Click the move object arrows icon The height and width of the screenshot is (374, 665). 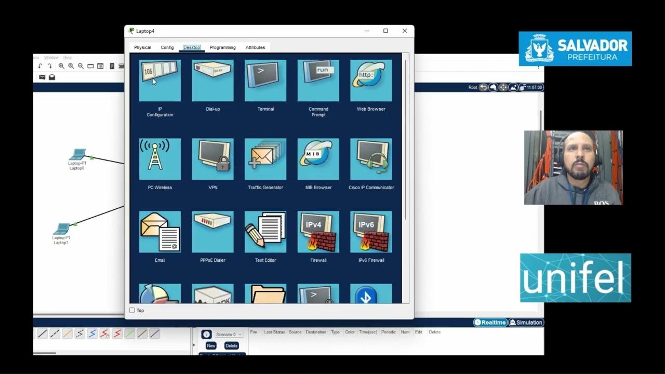[x=503, y=87]
